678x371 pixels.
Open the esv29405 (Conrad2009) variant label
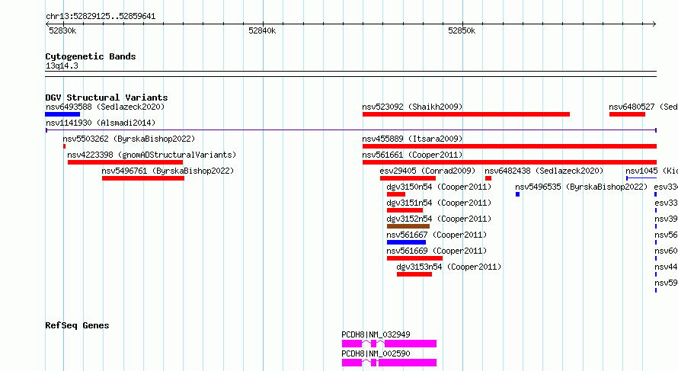coord(427,171)
